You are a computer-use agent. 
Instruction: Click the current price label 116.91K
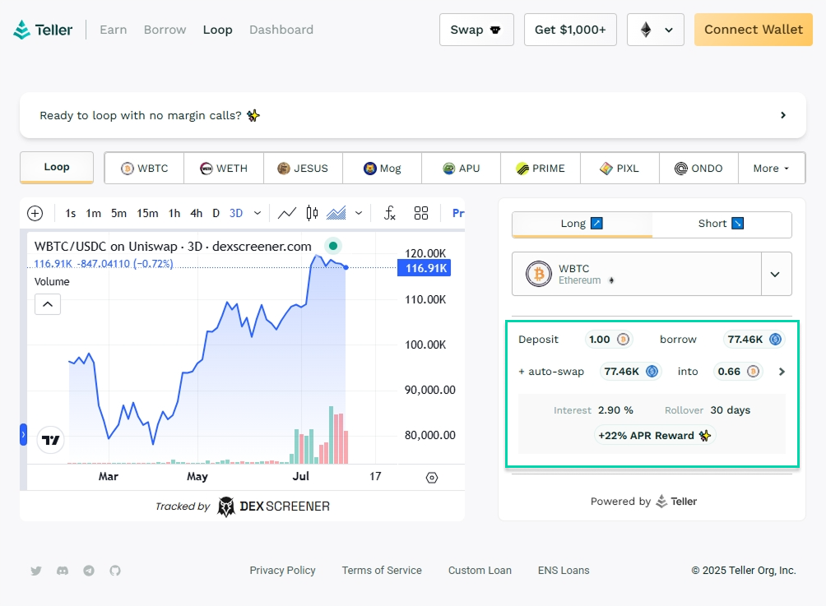(424, 268)
